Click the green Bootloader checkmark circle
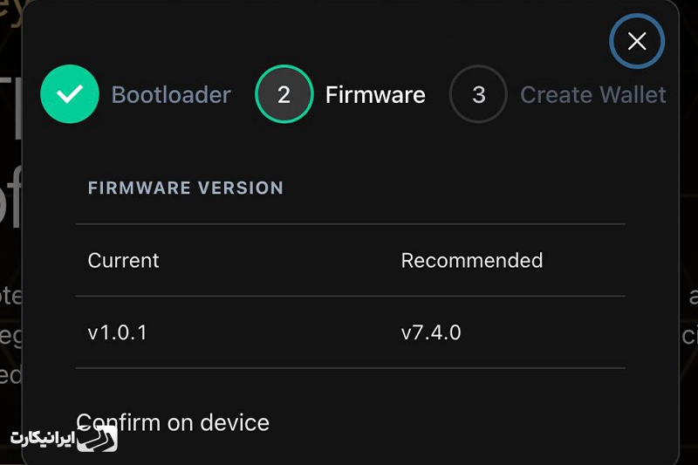 click(x=70, y=94)
